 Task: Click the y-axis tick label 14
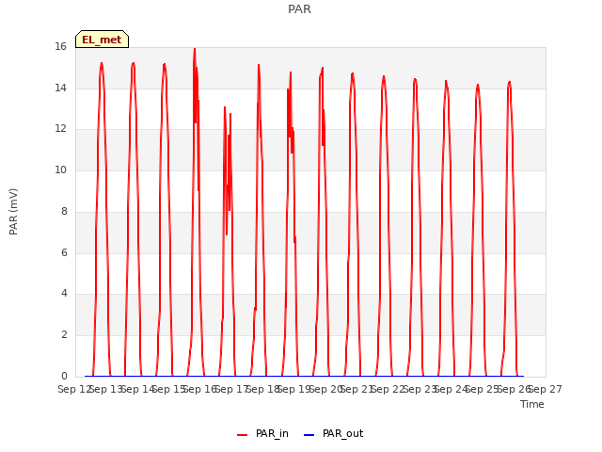pos(60,88)
